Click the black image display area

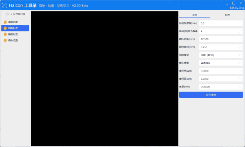105,79
